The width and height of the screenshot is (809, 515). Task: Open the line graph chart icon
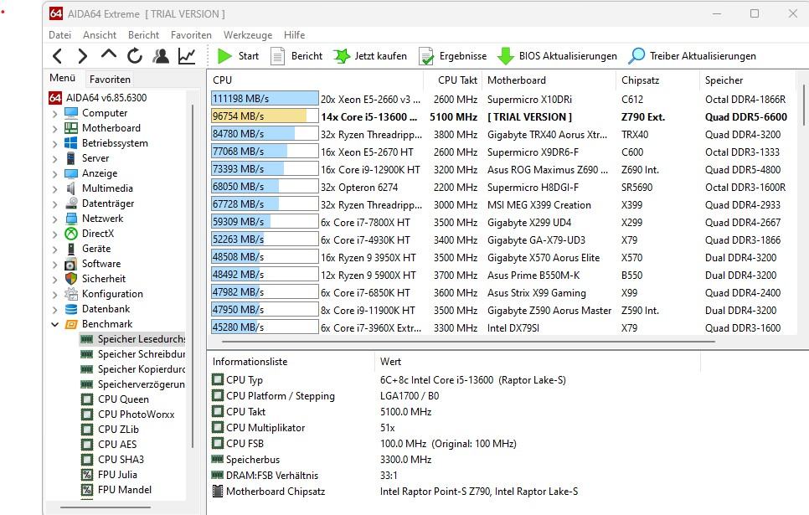(187, 56)
